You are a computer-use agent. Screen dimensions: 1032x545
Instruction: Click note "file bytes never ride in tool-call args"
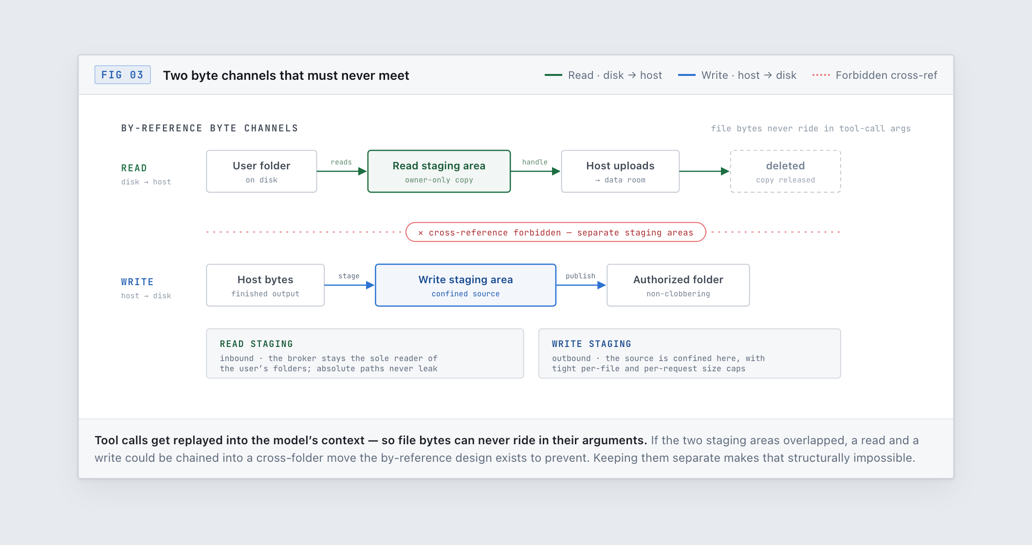[811, 128]
